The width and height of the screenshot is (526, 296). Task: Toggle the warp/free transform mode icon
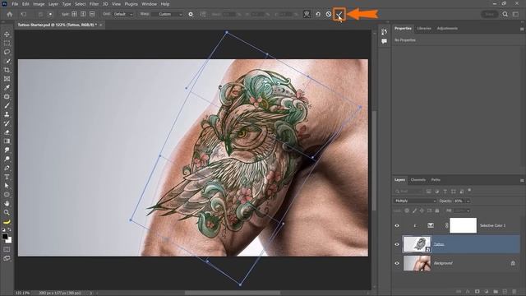(307, 14)
